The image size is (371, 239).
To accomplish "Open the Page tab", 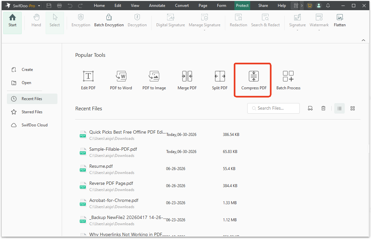I will (203, 6).
